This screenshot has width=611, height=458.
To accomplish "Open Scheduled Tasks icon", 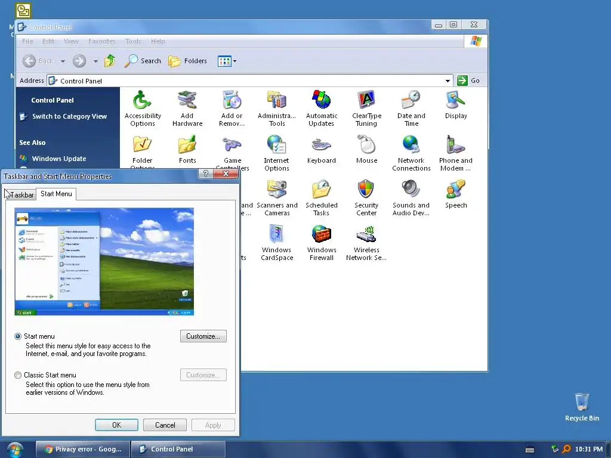I will click(x=322, y=198).
